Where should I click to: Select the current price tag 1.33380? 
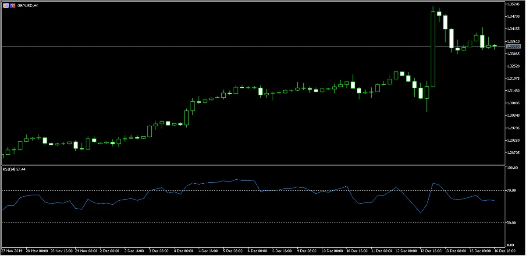click(x=513, y=46)
